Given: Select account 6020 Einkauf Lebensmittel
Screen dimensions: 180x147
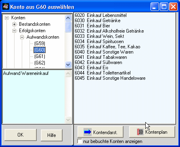Looking at the screenshot, I should pos(100,15).
